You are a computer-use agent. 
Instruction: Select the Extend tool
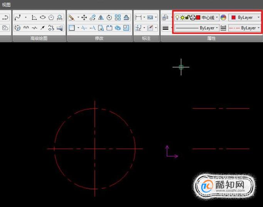[x=93, y=28]
